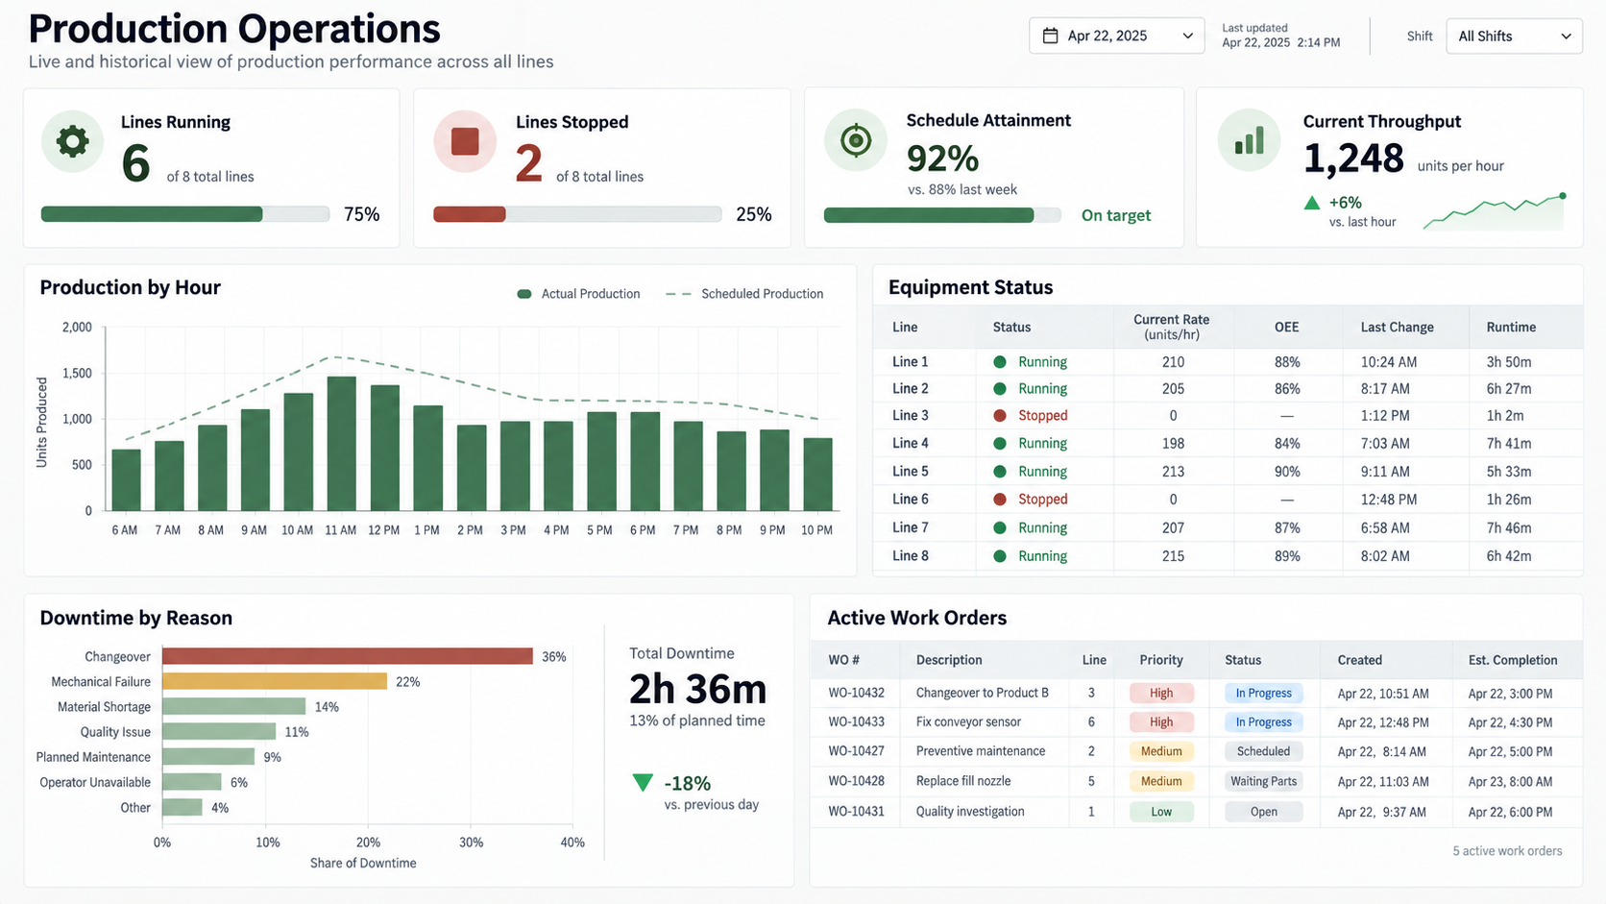This screenshot has height=904, width=1606.
Task: Click the Line 2 row label
Action: [910, 389]
